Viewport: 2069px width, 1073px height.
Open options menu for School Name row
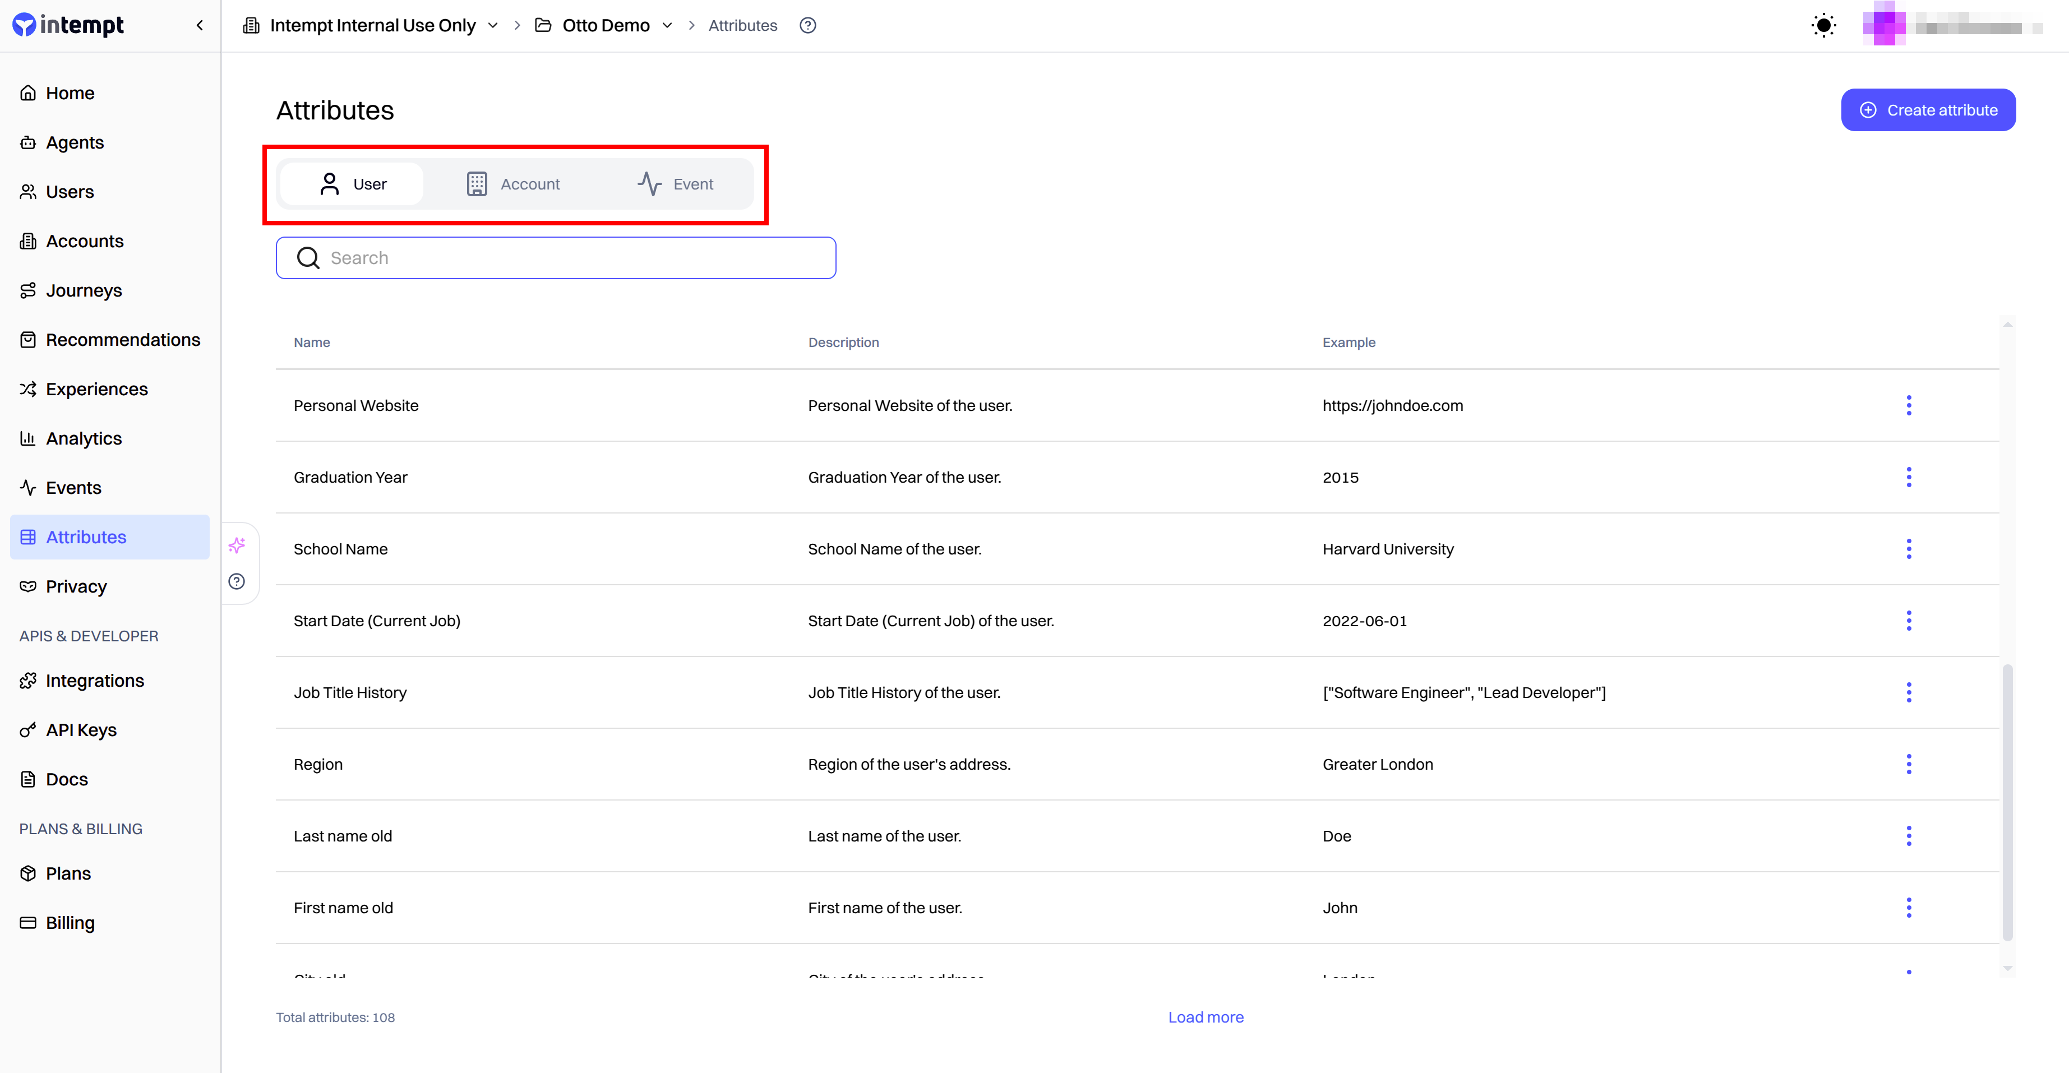[1909, 549]
